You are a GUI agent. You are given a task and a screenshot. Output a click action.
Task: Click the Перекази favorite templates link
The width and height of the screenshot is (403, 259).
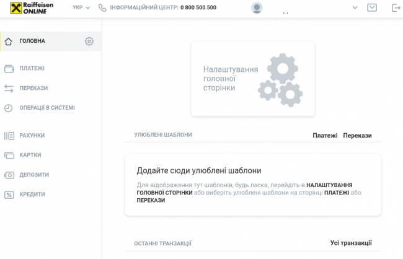pyautogui.click(x=357, y=135)
